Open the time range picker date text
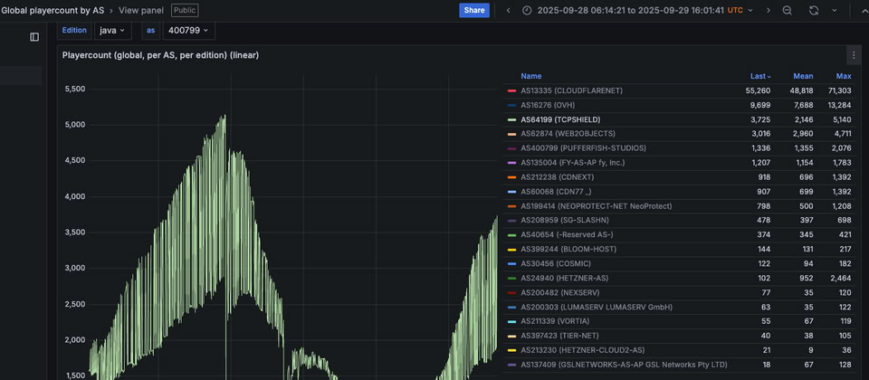The width and height of the screenshot is (869, 380). coord(630,10)
